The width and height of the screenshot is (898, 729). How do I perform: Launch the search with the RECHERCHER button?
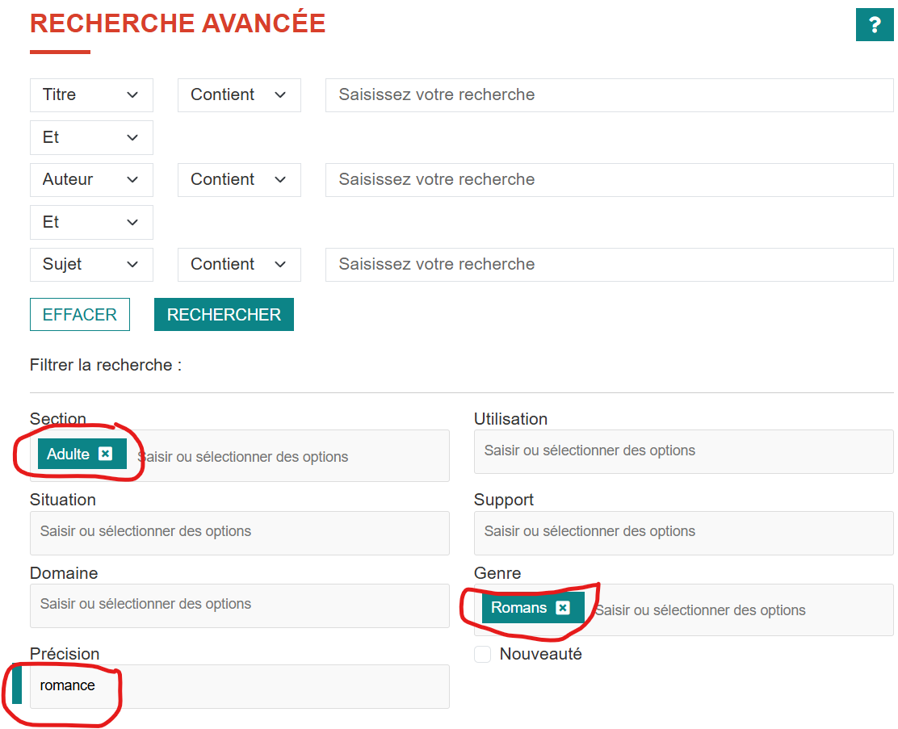[x=224, y=314]
